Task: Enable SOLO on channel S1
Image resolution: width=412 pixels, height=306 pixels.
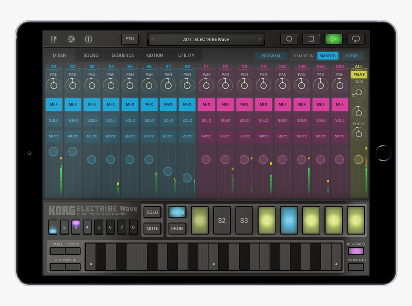Action: (x=54, y=120)
